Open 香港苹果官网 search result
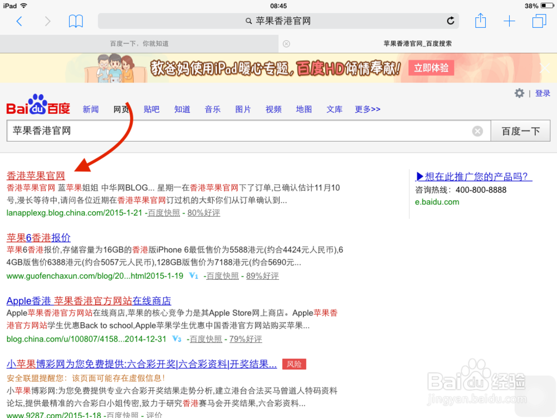557x418 pixels. coord(36,176)
